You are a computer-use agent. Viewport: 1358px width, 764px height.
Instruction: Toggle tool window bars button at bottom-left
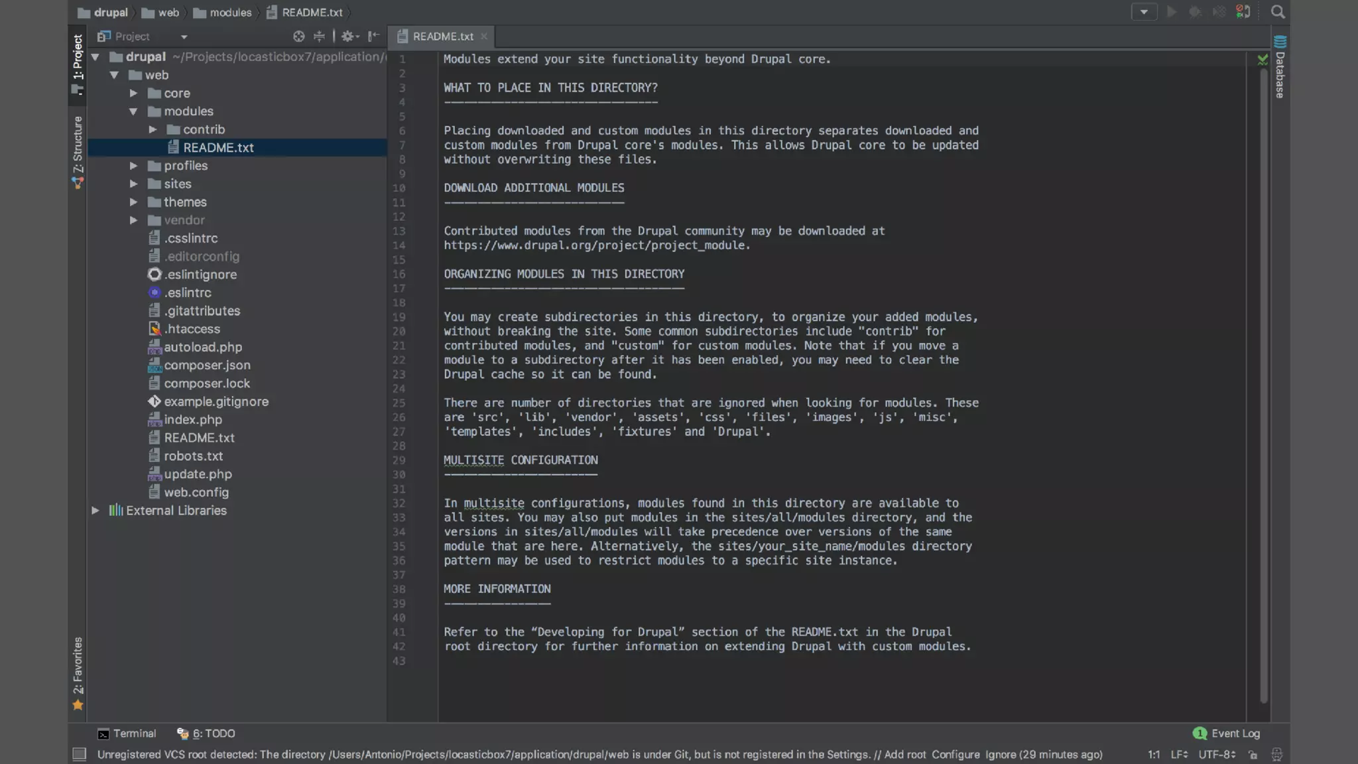click(79, 755)
